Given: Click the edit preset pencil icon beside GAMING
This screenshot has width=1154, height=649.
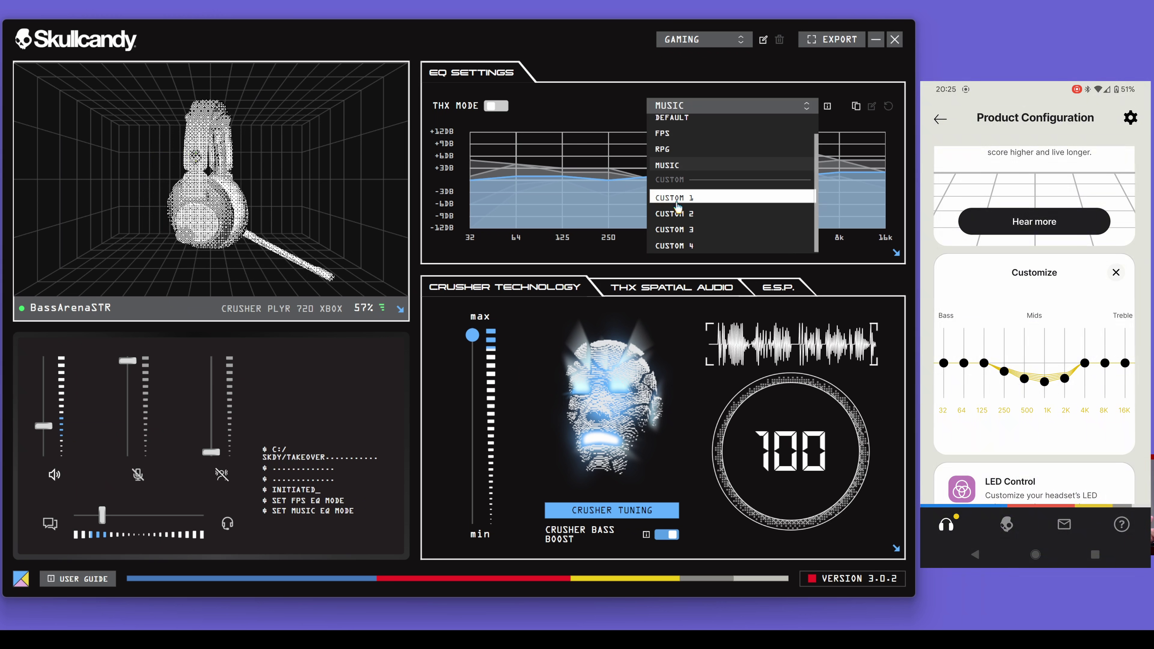Looking at the screenshot, I should [763, 40].
